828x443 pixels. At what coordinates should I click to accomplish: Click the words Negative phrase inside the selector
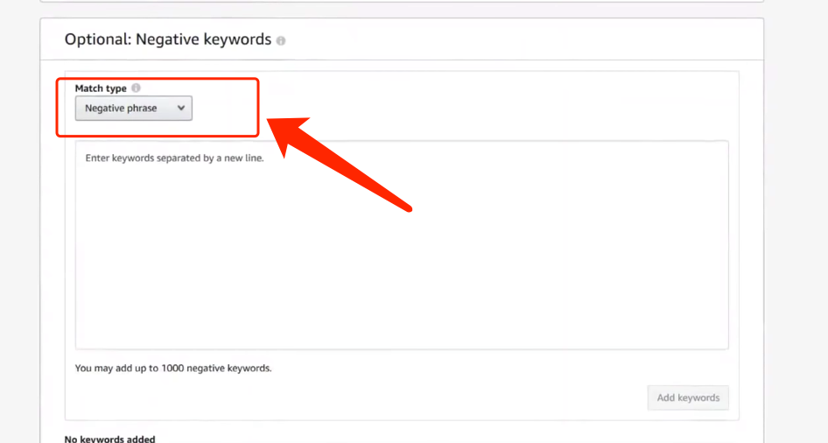click(x=121, y=109)
